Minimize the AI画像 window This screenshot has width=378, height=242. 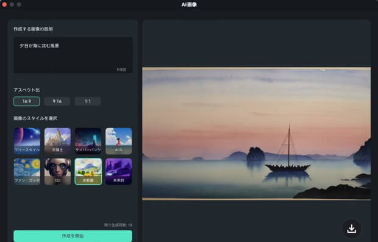12,5
